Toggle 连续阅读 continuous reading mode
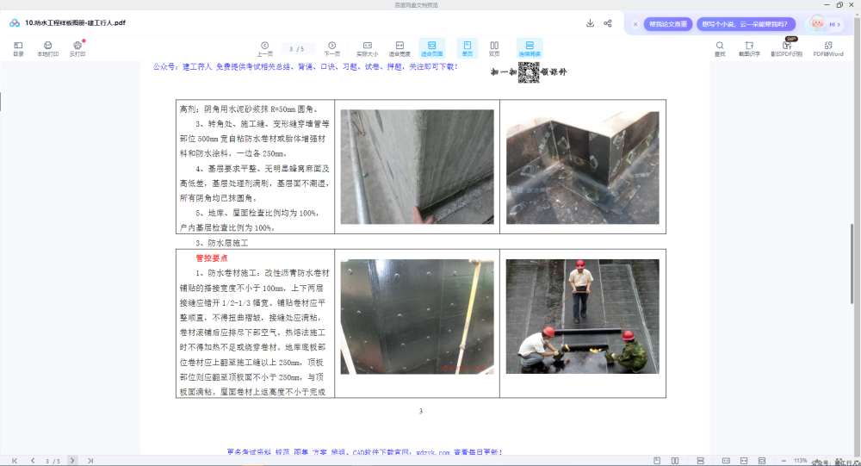Image resolution: width=861 pixels, height=466 pixels. point(530,48)
